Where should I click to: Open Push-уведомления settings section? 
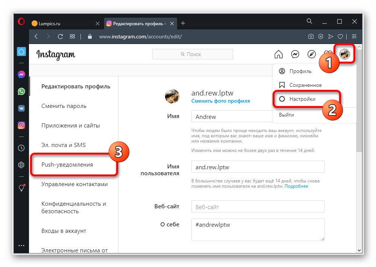[67, 165]
